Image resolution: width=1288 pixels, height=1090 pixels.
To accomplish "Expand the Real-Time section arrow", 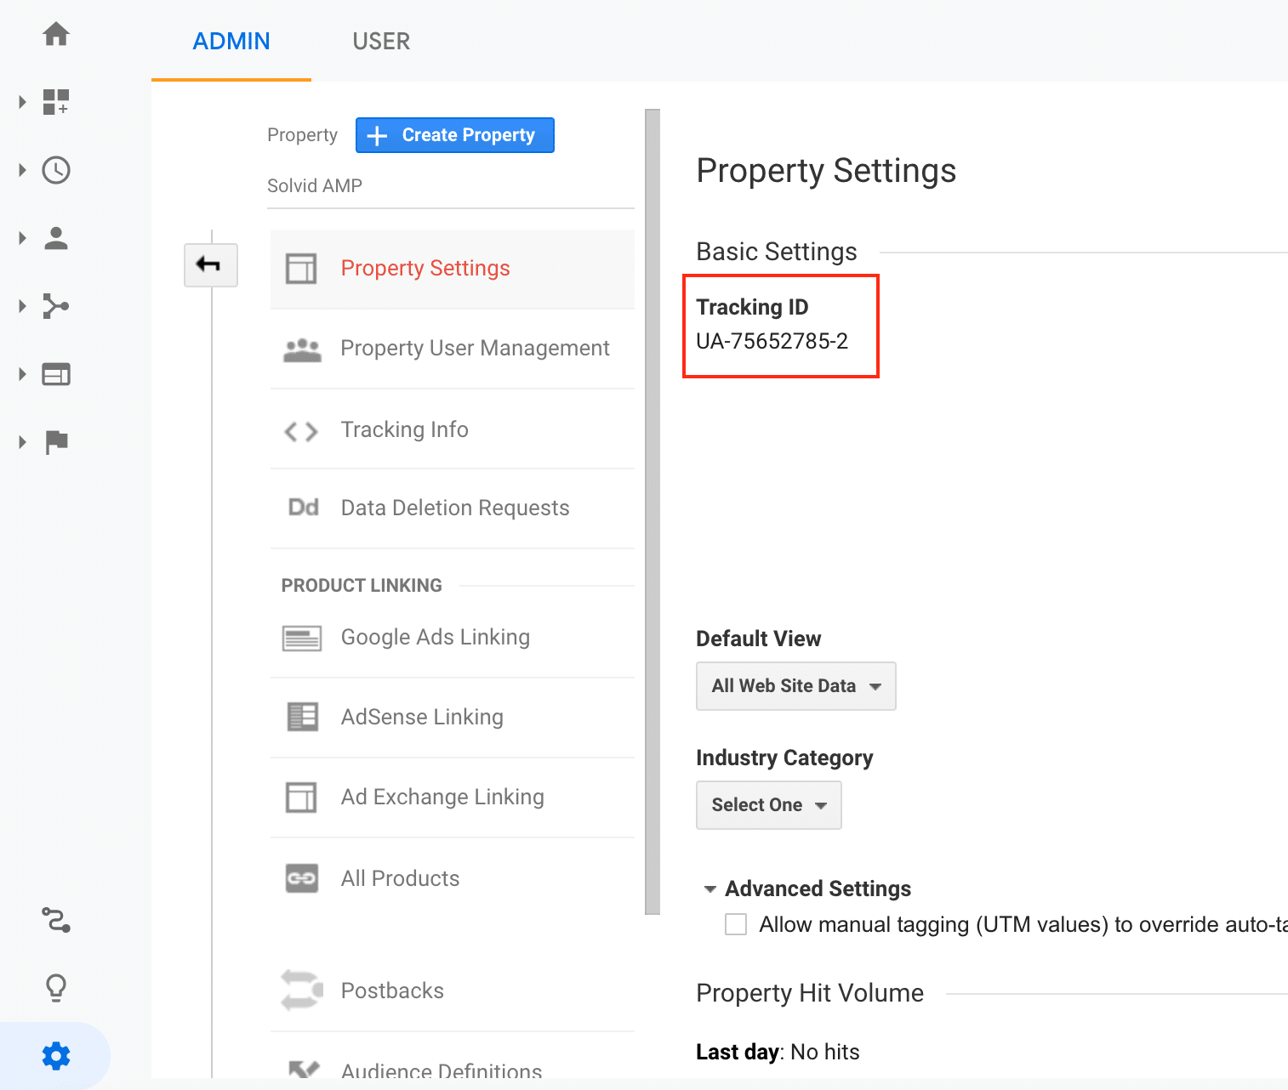I will pos(23,170).
